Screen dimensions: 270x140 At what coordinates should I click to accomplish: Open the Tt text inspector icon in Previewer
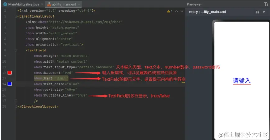click(266, 4)
